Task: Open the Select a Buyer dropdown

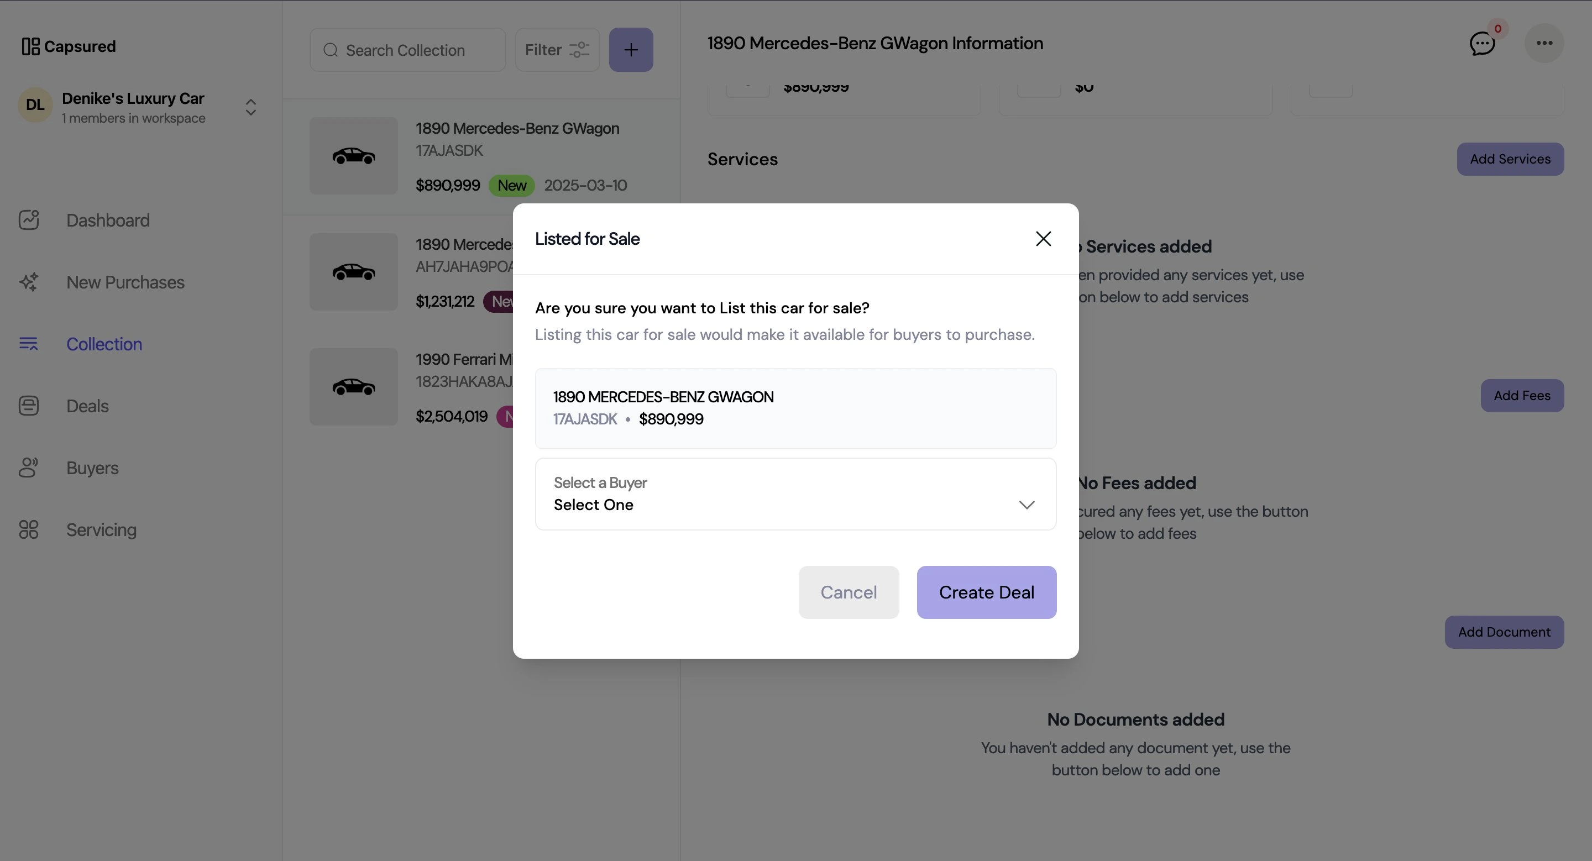Action: [795, 494]
